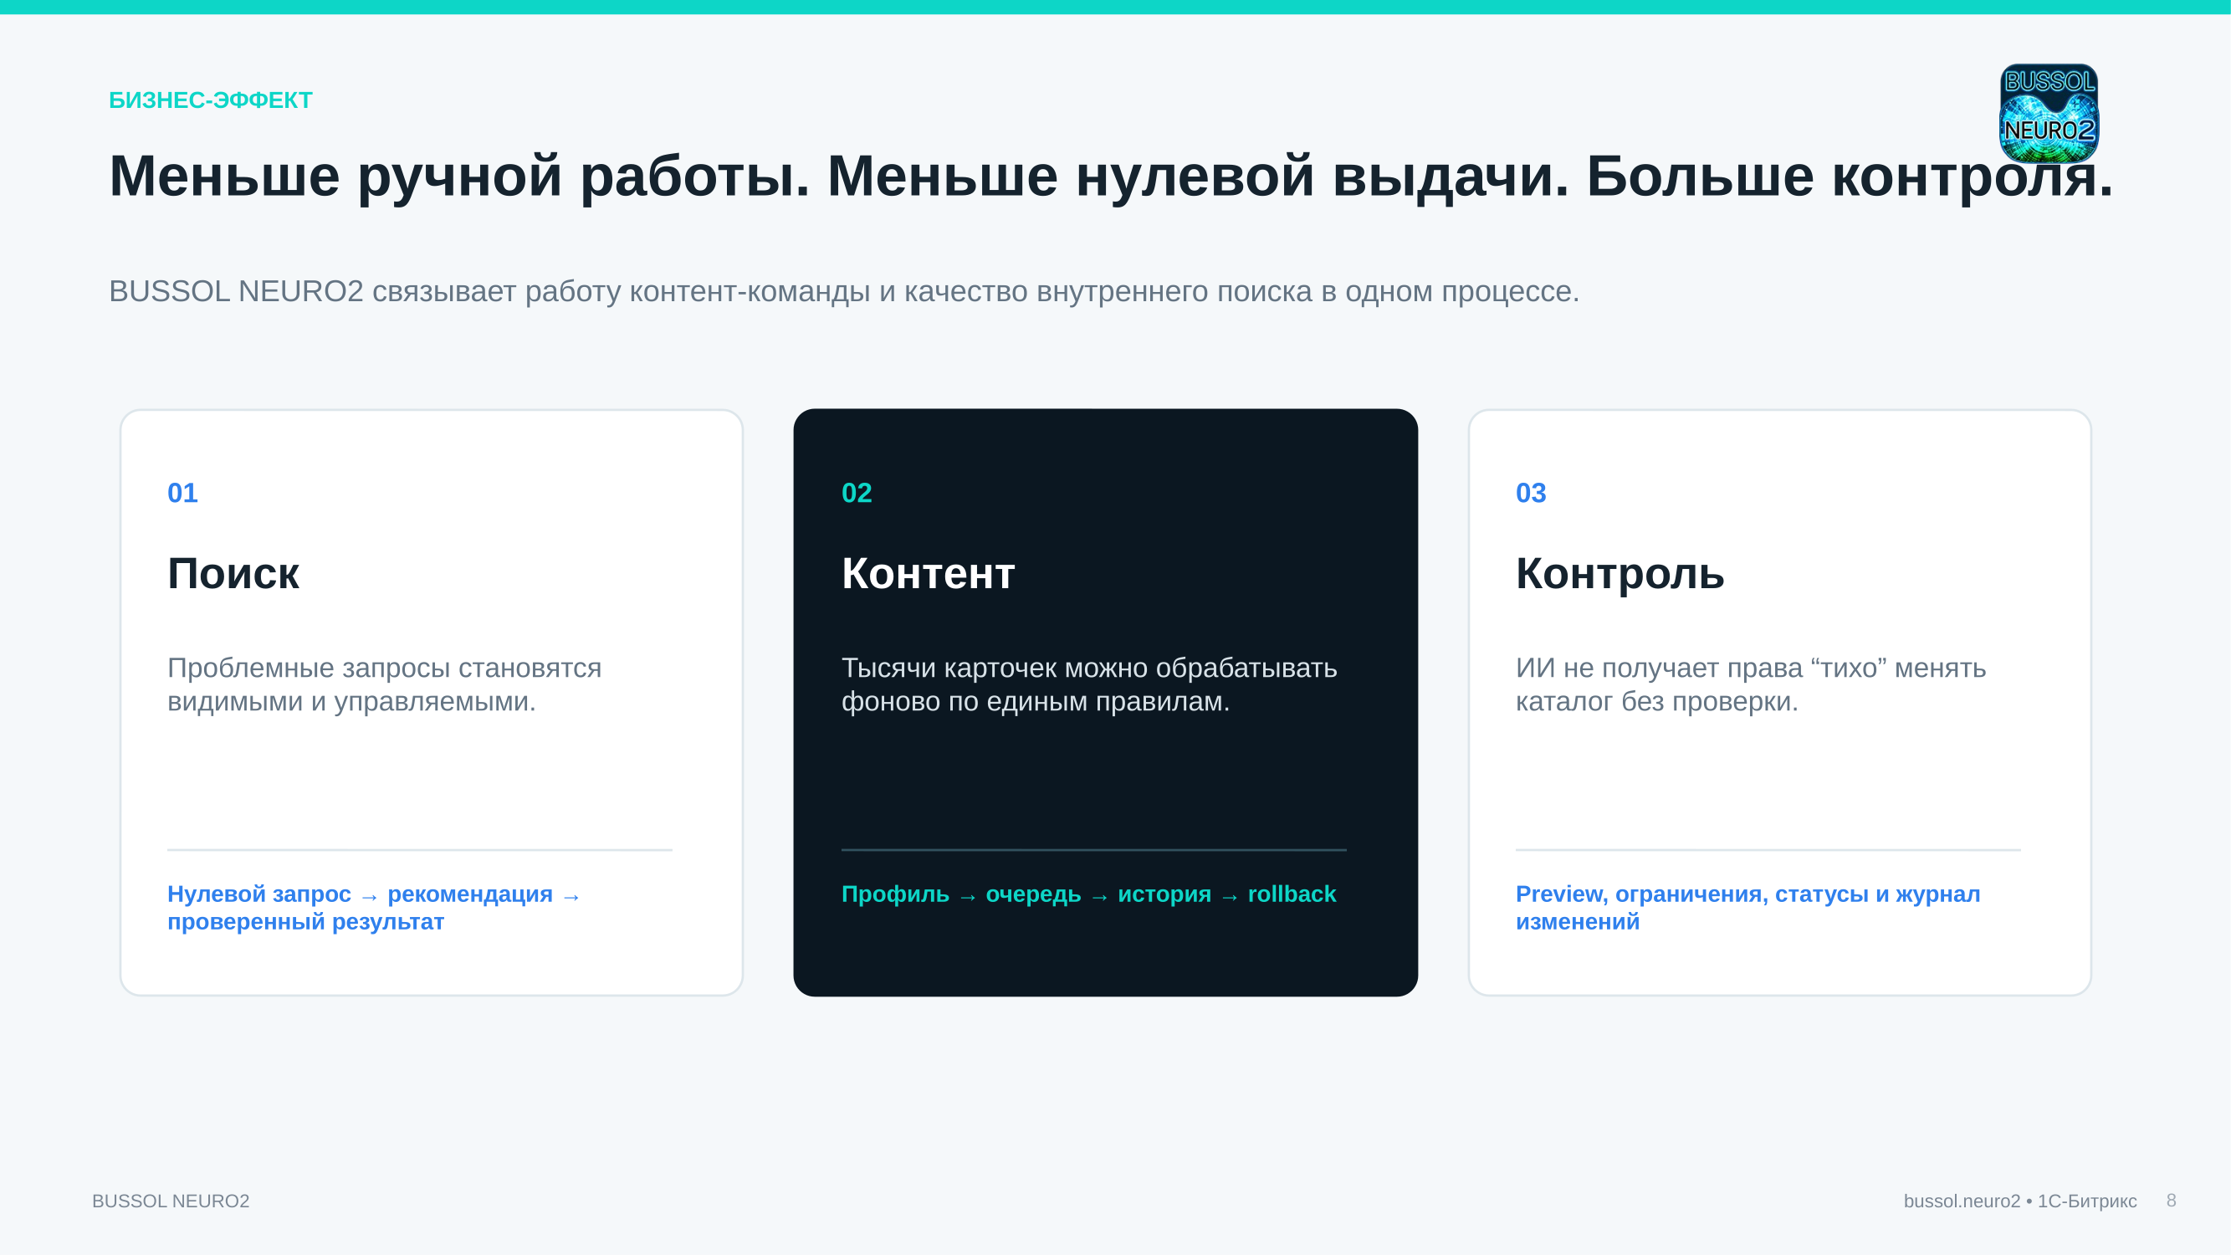Click footer label BUSSOL NEURO2
Image resolution: width=2231 pixels, height=1255 pixels.
pos(171,1201)
